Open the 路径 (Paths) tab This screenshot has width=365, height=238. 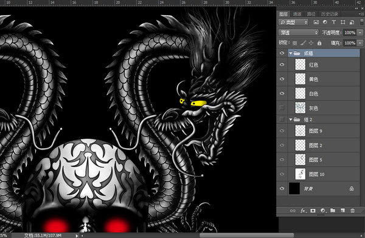point(311,14)
